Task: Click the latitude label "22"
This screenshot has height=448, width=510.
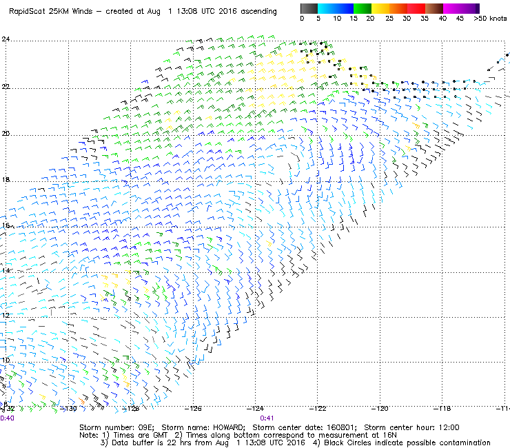Action: point(6,87)
